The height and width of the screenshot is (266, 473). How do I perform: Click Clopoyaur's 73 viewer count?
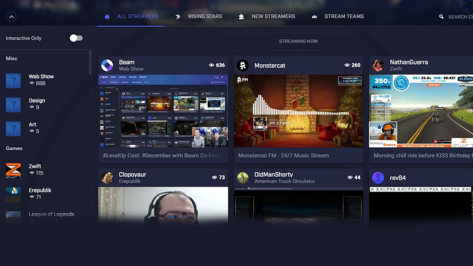pos(218,177)
